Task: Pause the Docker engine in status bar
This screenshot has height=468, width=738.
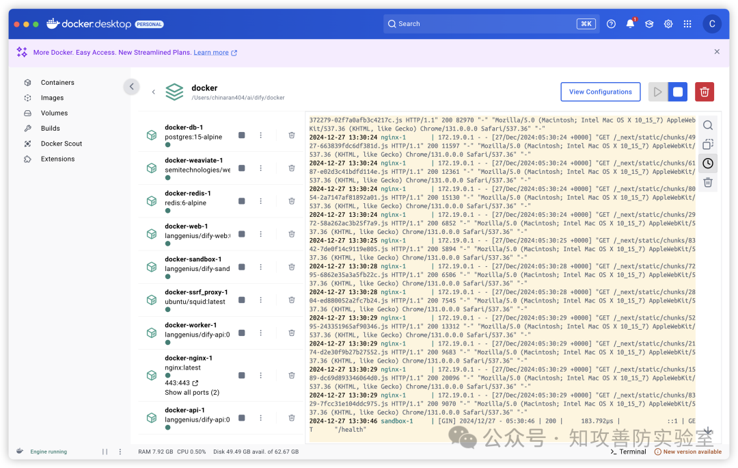Action: 105,452
